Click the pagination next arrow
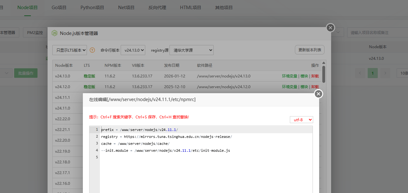This screenshot has width=408, height=193. tap(385, 73)
